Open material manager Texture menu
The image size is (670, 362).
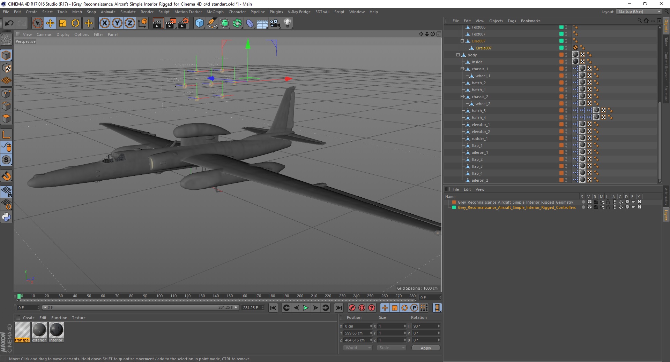point(79,318)
